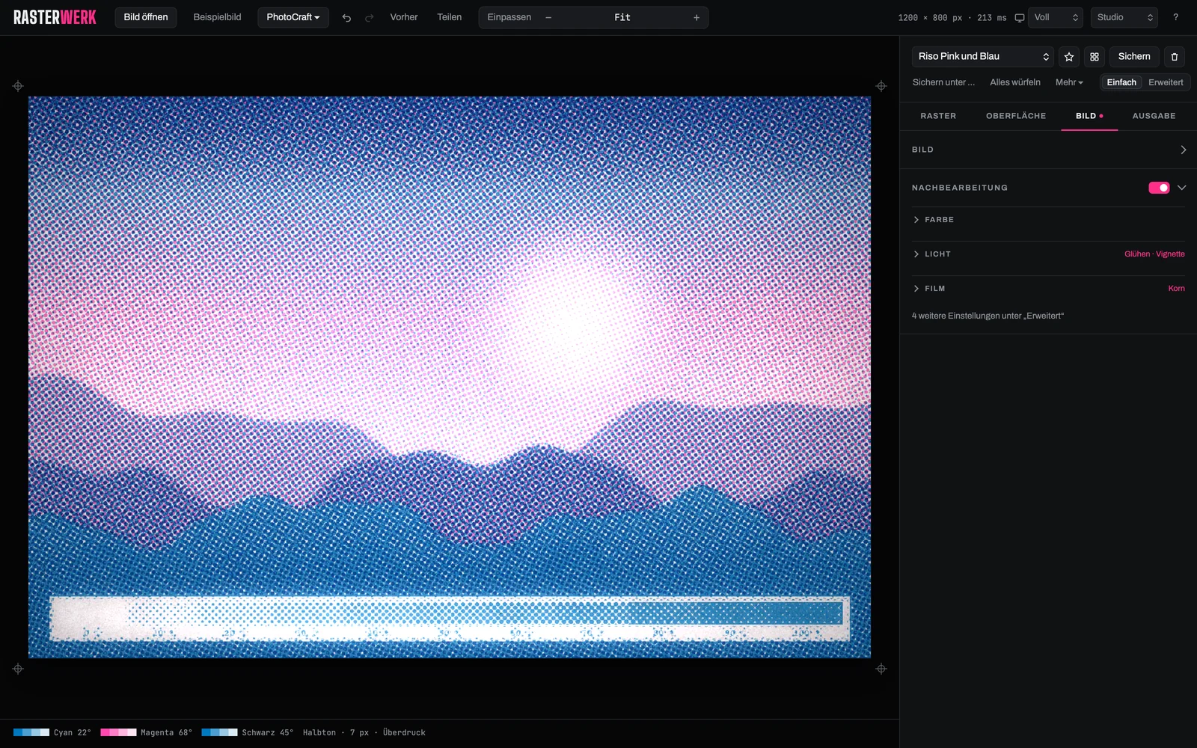
Task: Open the Riso Pink und Blau preset selector
Action: pos(982,57)
